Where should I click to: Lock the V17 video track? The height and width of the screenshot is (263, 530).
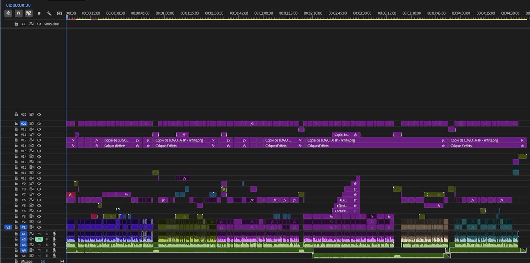pos(16,140)
